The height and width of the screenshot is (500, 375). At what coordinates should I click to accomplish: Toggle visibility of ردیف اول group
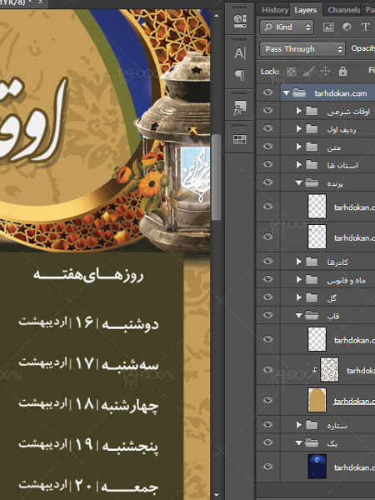pyautogui.click(x=268, y=128)
